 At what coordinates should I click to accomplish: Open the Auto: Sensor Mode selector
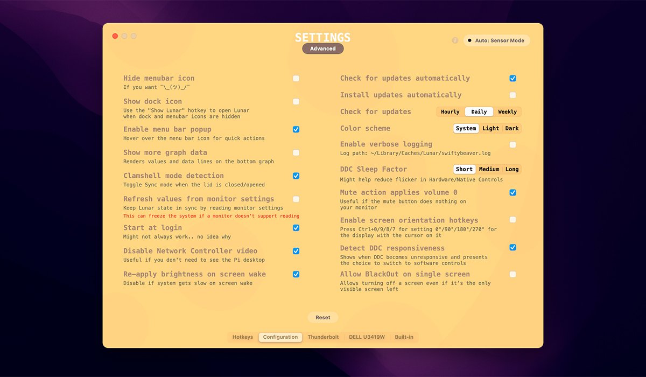coord(496,40)
